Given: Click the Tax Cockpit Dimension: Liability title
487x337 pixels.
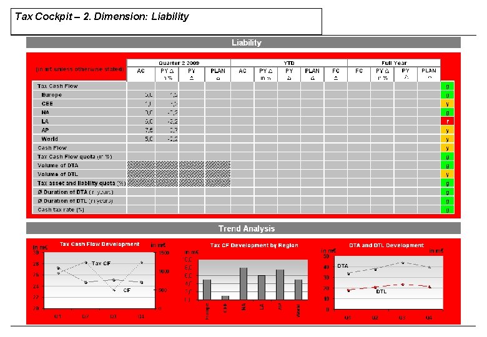Looking at the screenshot, I should [x=102, y=16].
